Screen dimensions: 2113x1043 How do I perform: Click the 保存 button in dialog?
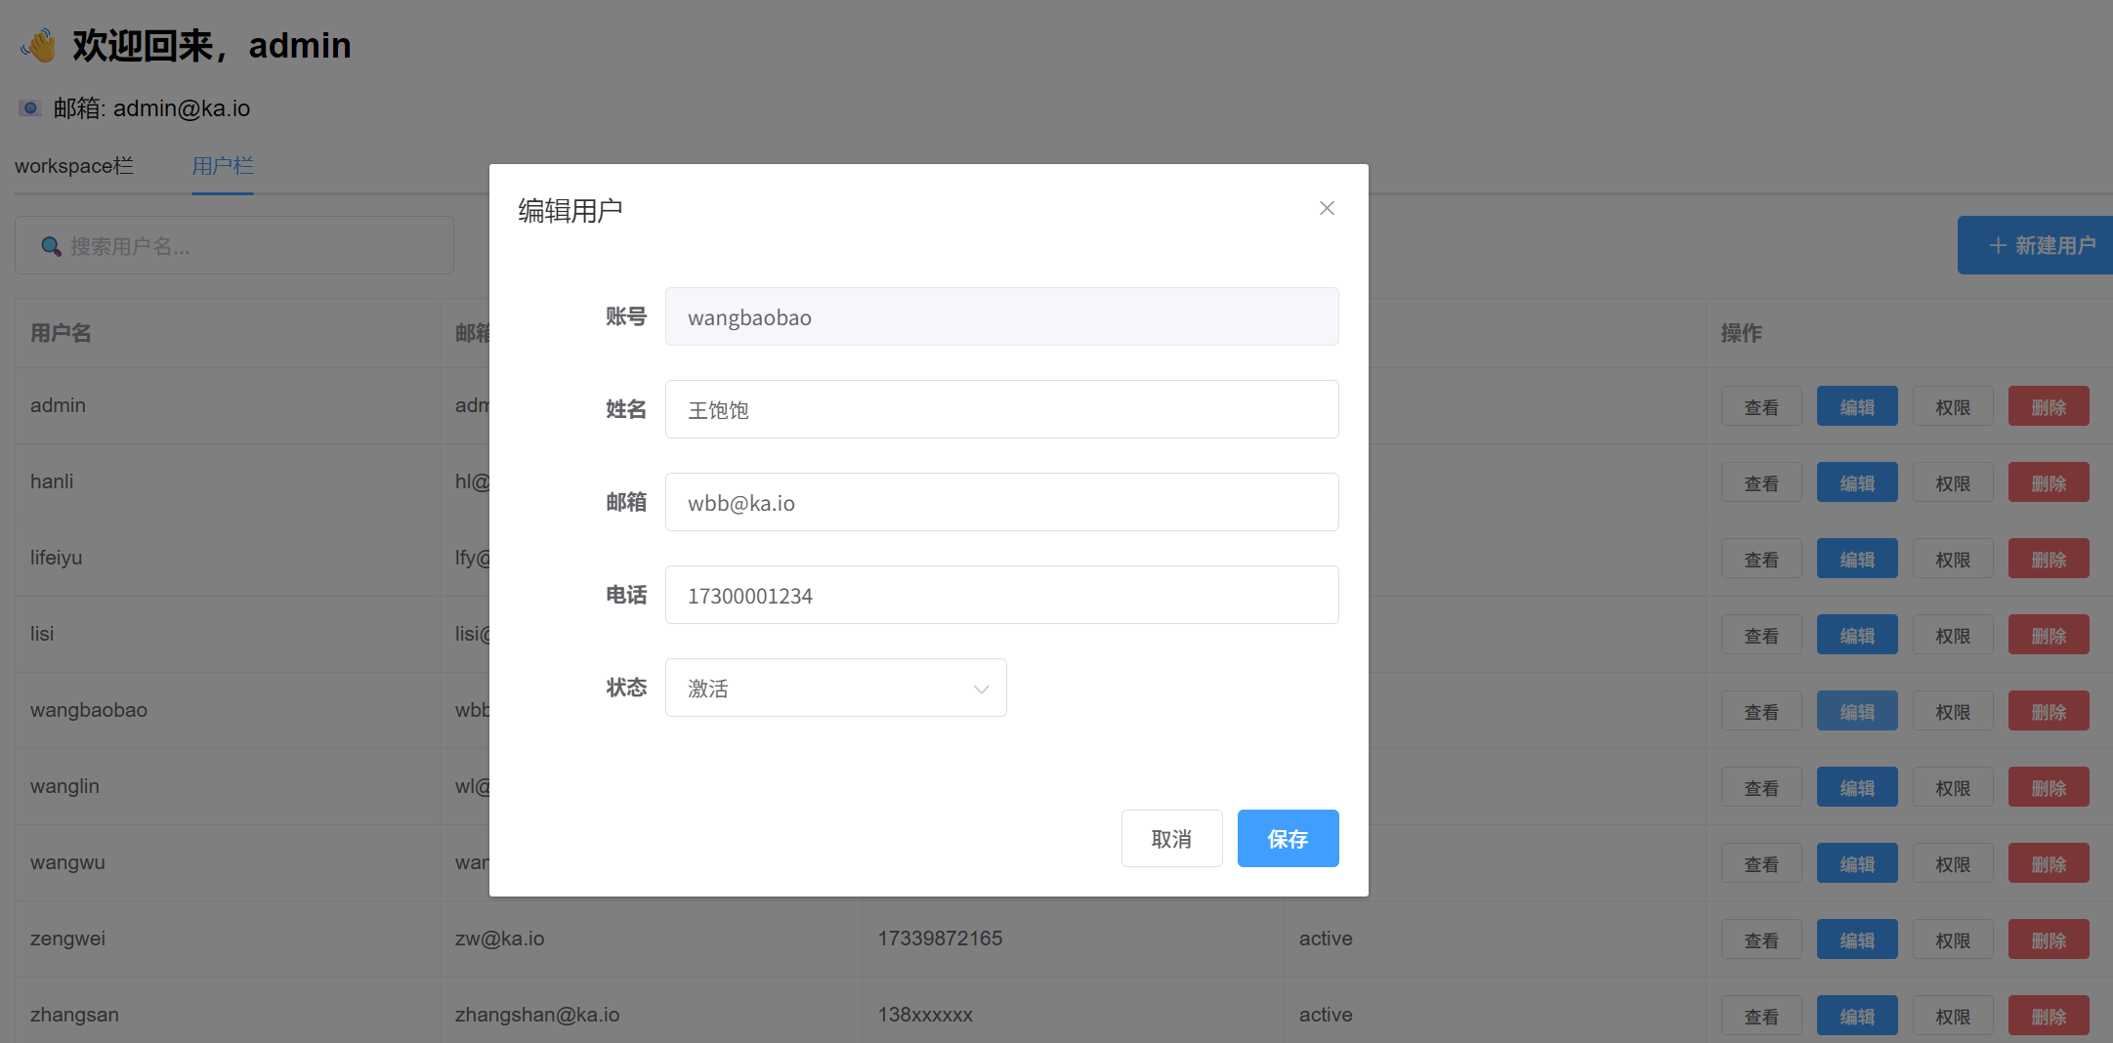(x=1288, y=838)
